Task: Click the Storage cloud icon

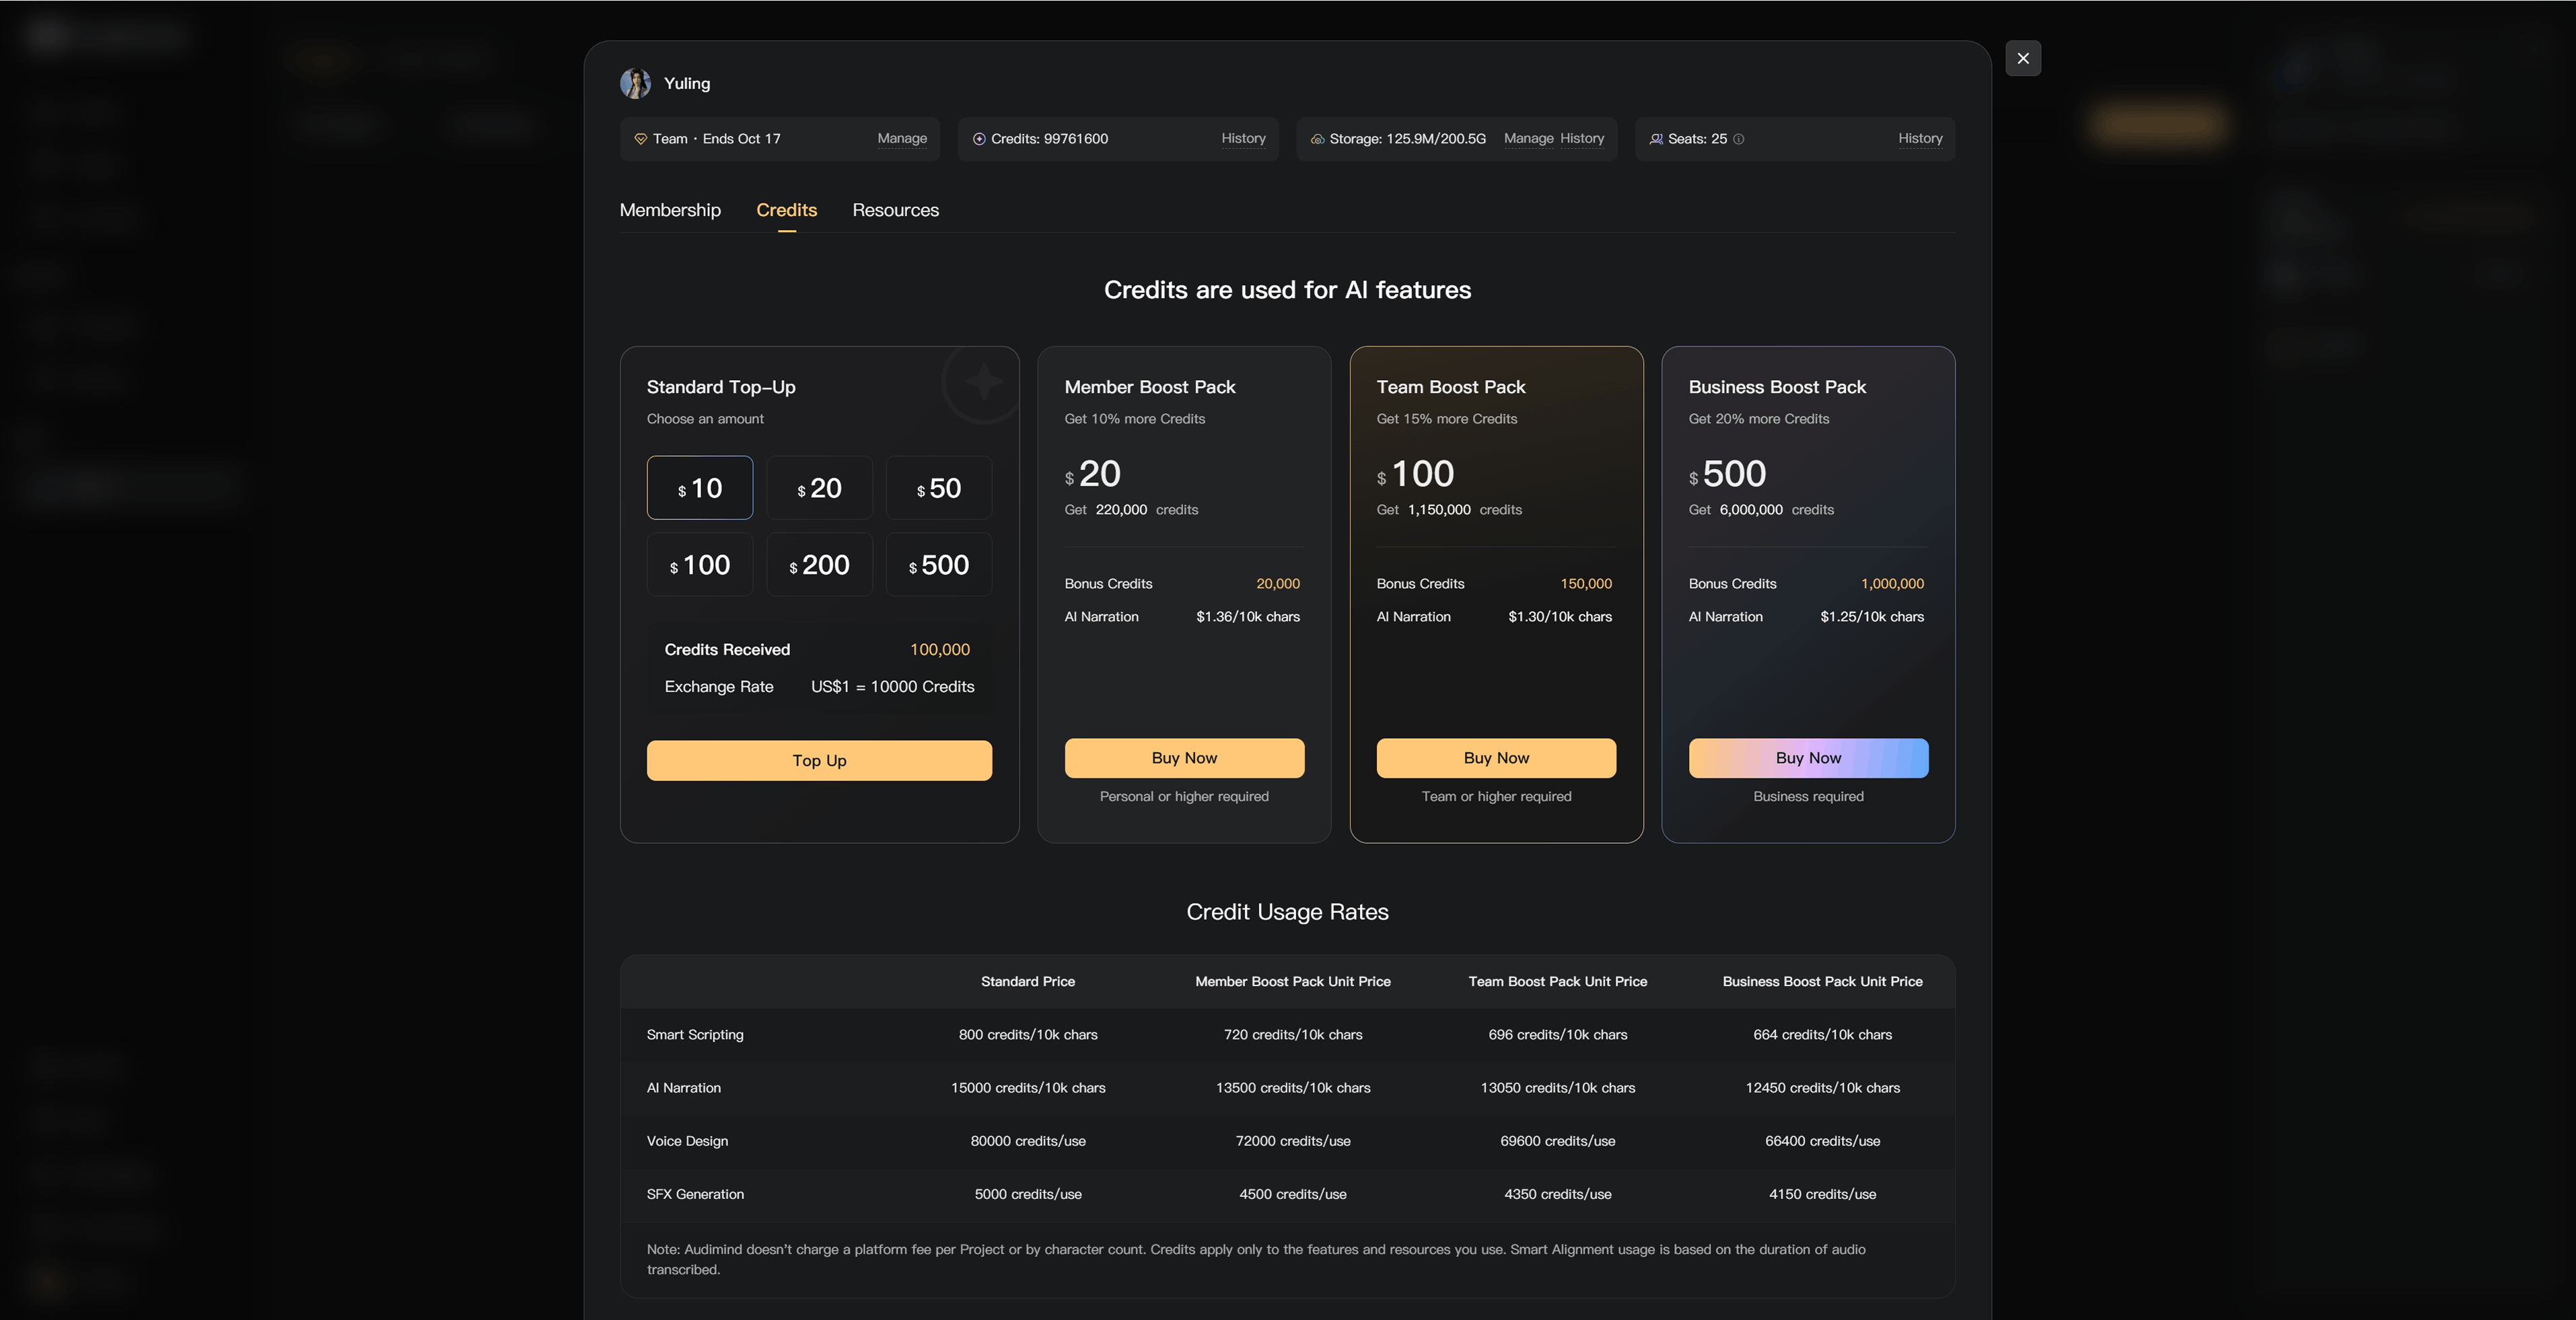Action: point(1317,139)
